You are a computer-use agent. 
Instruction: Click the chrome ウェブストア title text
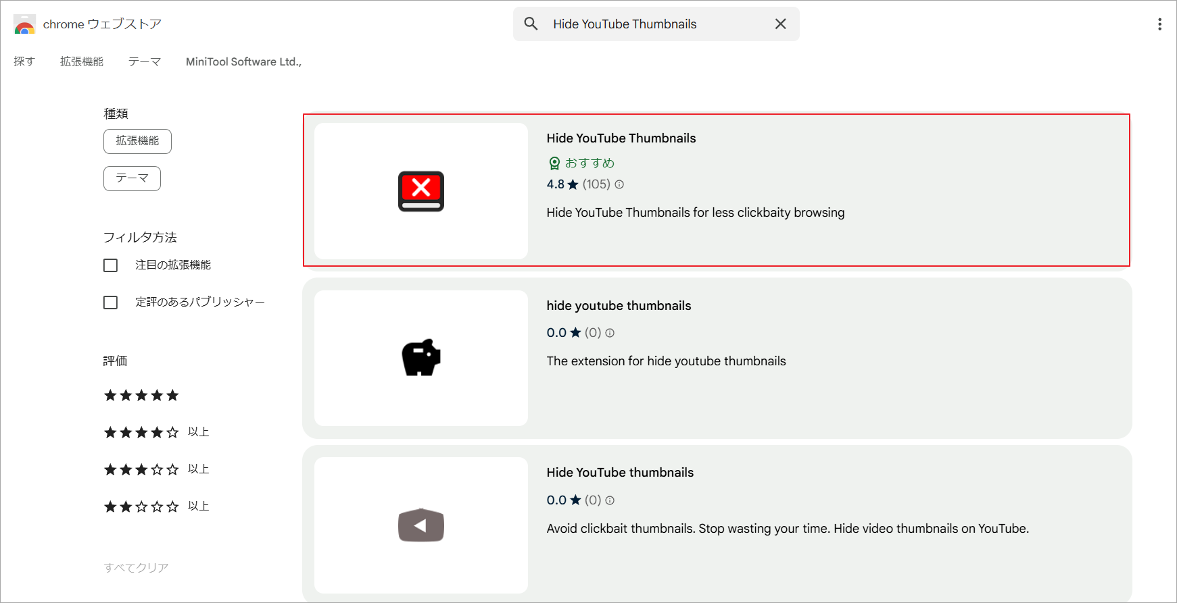click(102, 24)
